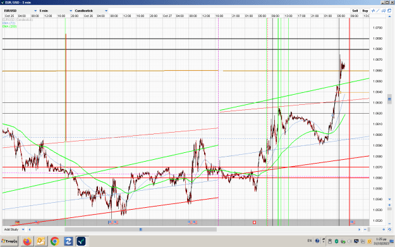Open Firefox from the taskbar
395x247 pixels.
coord(27,241)
